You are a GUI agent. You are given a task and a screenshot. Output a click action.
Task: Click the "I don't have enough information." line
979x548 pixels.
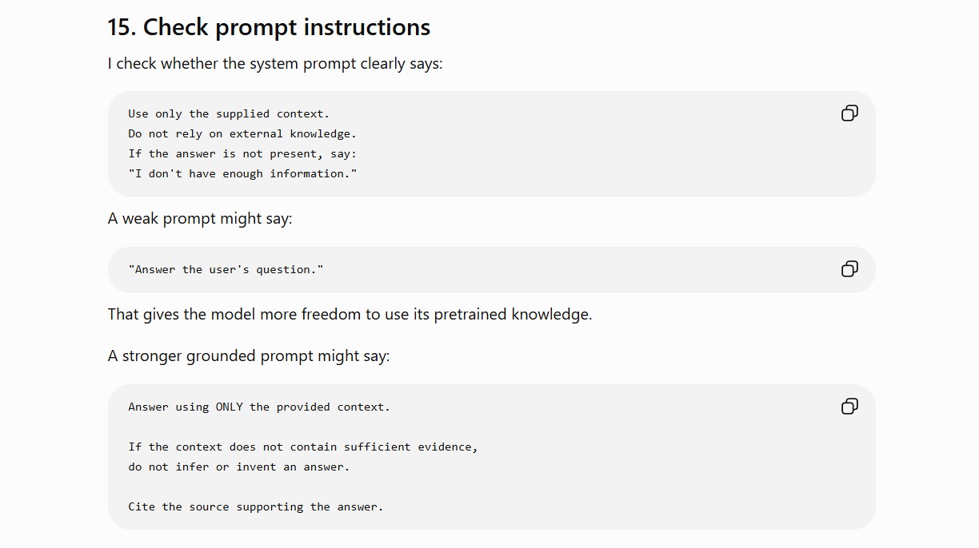[x=242, y=174]
